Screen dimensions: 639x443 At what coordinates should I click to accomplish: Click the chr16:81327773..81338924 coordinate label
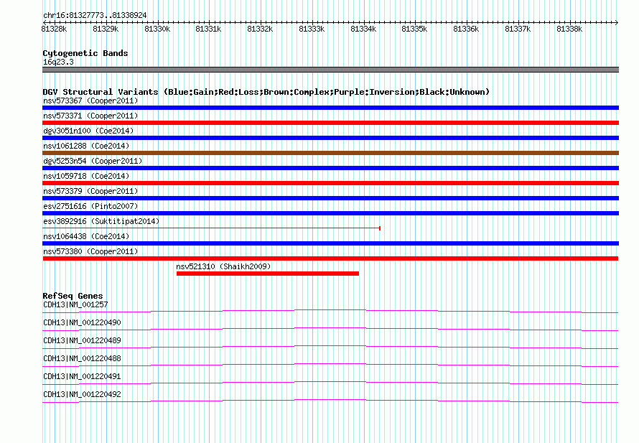[95, 15]
